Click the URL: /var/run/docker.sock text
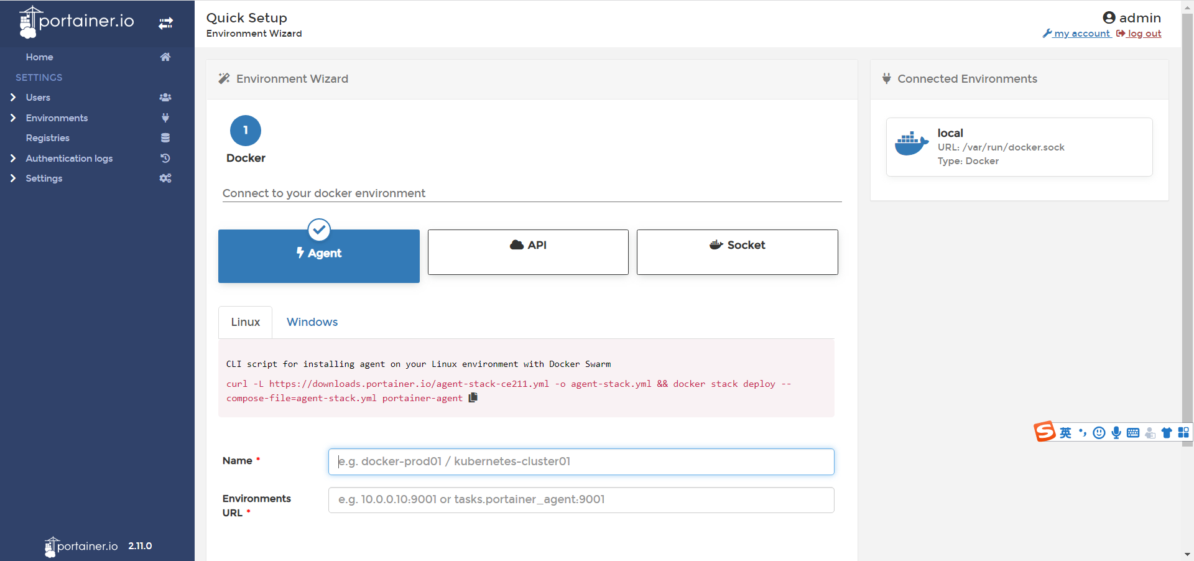The height and width of the screenshot is (561, 1194). tap(1001, 147)
